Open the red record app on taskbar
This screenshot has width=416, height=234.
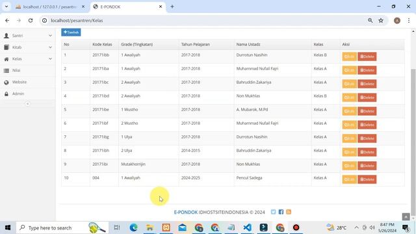296,227
